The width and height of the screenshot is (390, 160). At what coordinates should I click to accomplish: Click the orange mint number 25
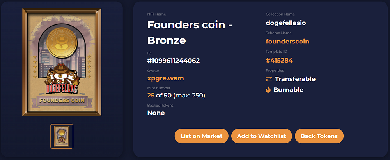(x=151, y=96)
